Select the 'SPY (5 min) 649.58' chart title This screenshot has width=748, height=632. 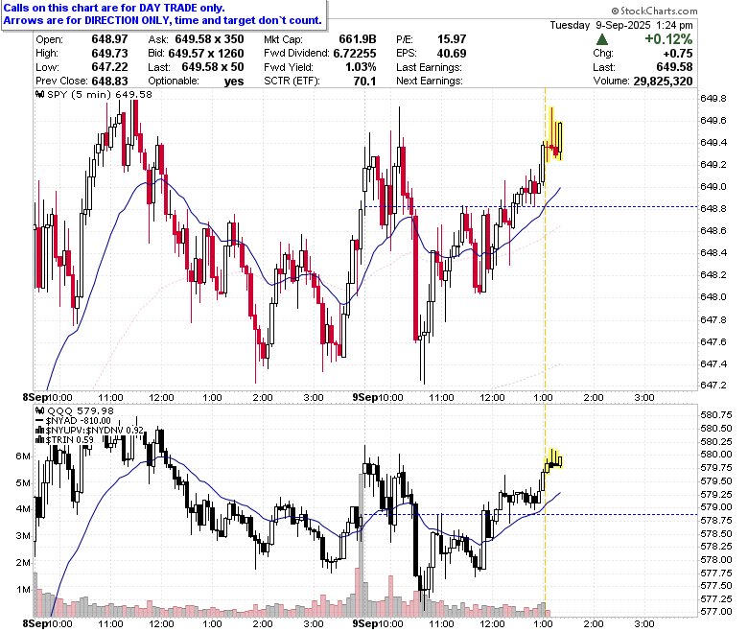[x=100, y=94]
